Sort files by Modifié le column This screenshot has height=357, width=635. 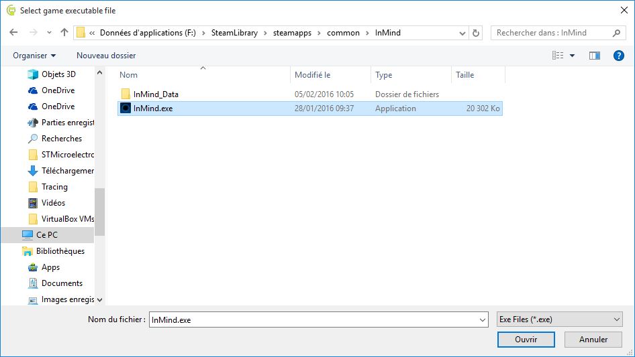tap(313, 75)
